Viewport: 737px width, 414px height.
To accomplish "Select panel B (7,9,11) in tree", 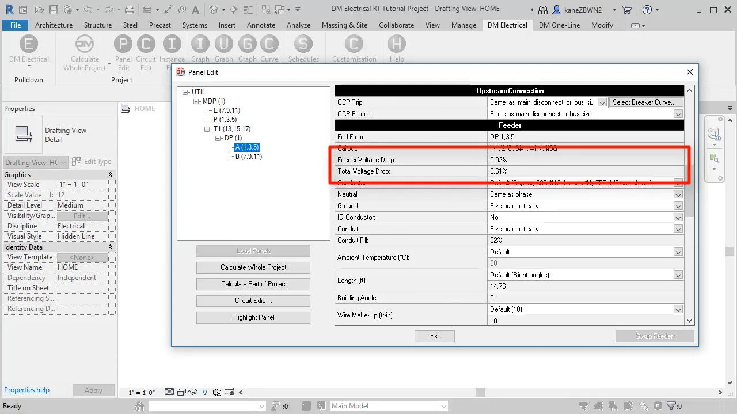I will [248, 156].
